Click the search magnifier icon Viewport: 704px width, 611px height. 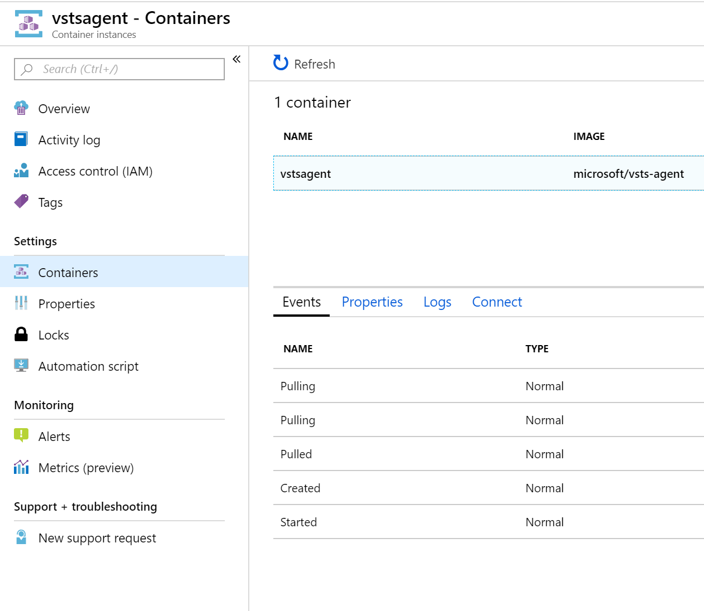coord(26,69)
